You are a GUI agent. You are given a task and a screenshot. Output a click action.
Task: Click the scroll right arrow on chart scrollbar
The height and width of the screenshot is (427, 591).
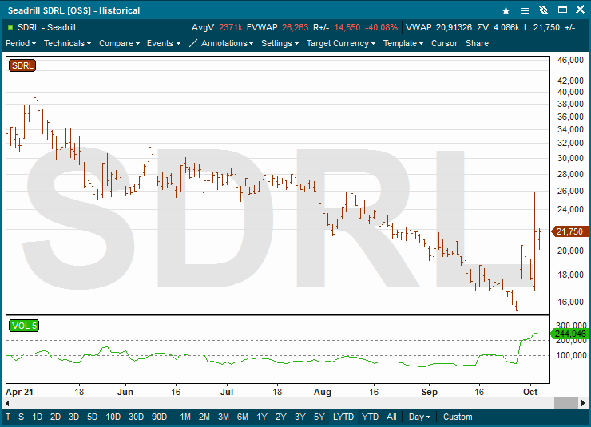coord(583,403)
